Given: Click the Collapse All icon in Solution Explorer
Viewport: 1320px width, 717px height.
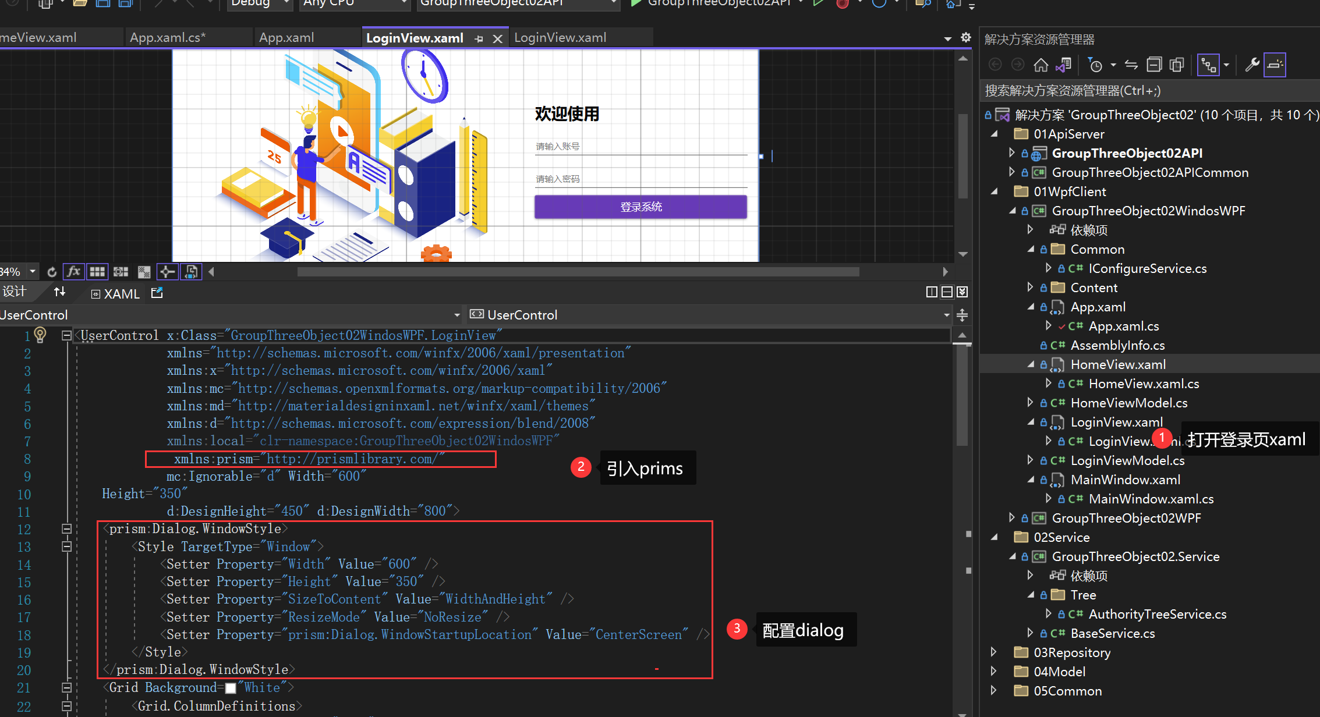Looking at the screenshot, I should (1154, 65).
